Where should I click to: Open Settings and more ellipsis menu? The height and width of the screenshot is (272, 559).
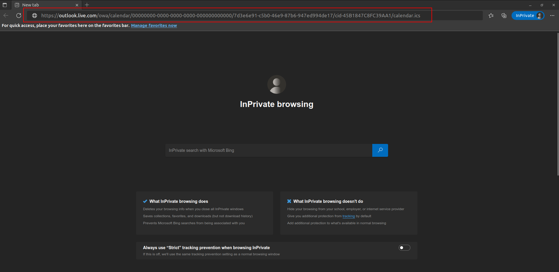pyautogui.click(x=552, y=16)
